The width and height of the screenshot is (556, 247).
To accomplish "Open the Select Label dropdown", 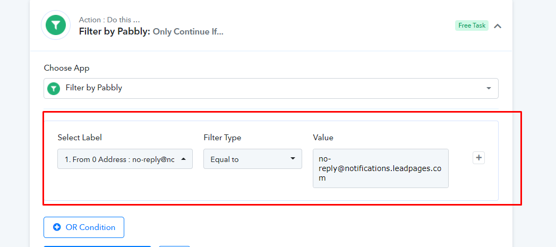I will (125, 159).
